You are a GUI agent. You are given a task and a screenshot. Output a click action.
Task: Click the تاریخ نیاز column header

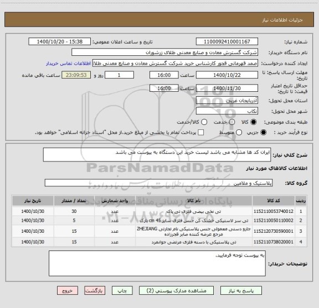33,201
